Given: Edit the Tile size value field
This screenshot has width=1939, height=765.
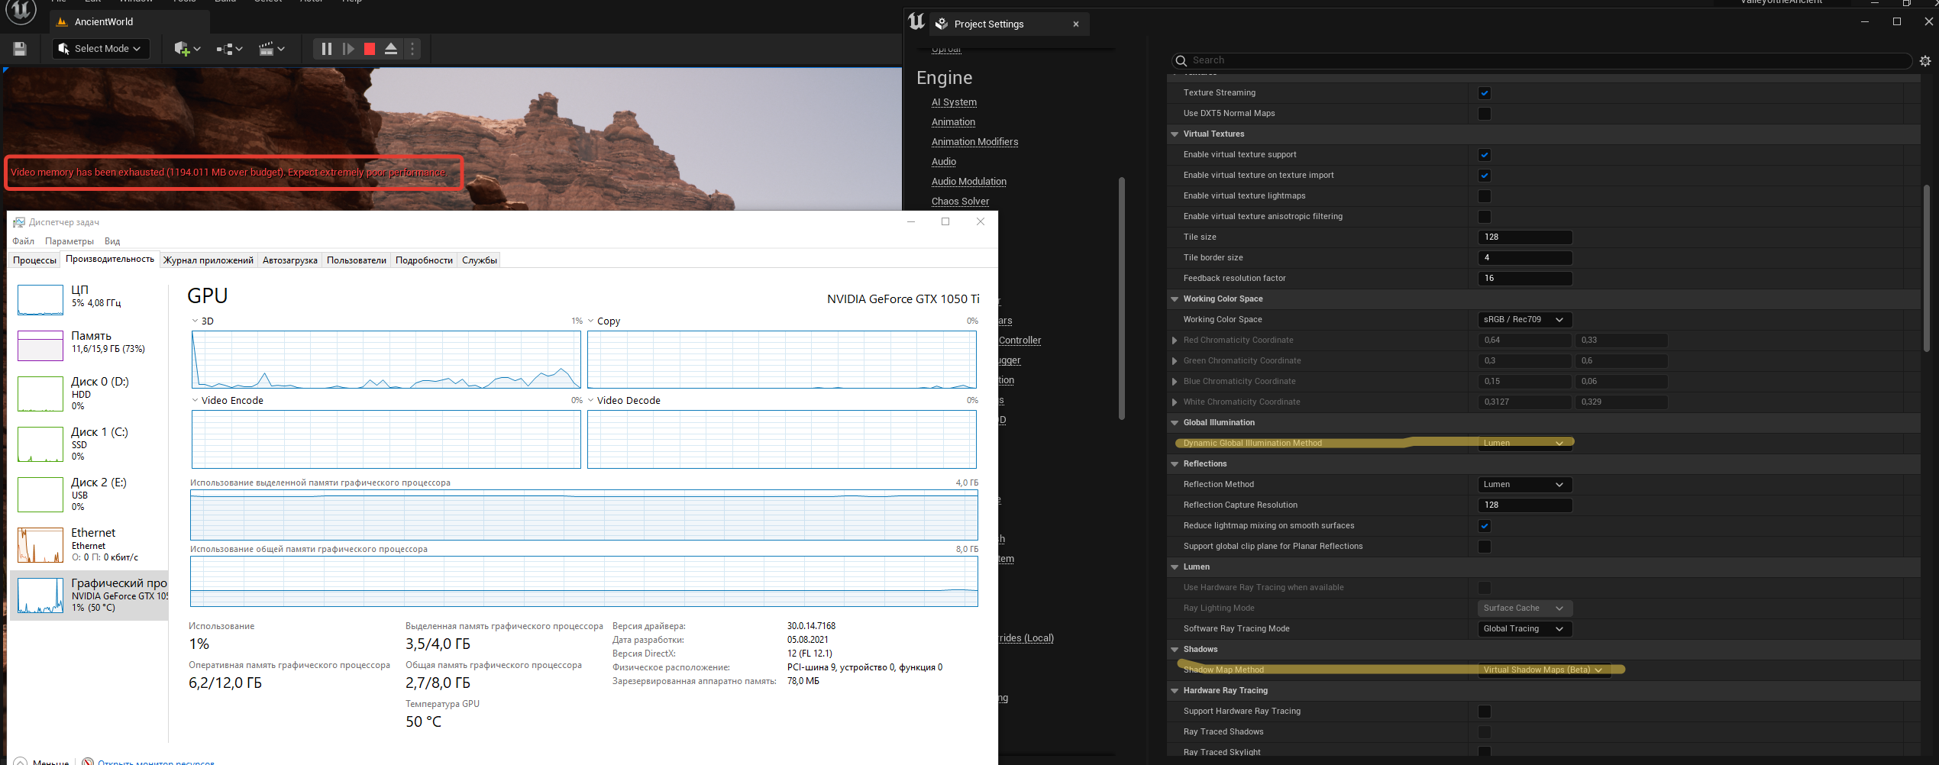Looking at the screenshot, I should [1525, 237].
